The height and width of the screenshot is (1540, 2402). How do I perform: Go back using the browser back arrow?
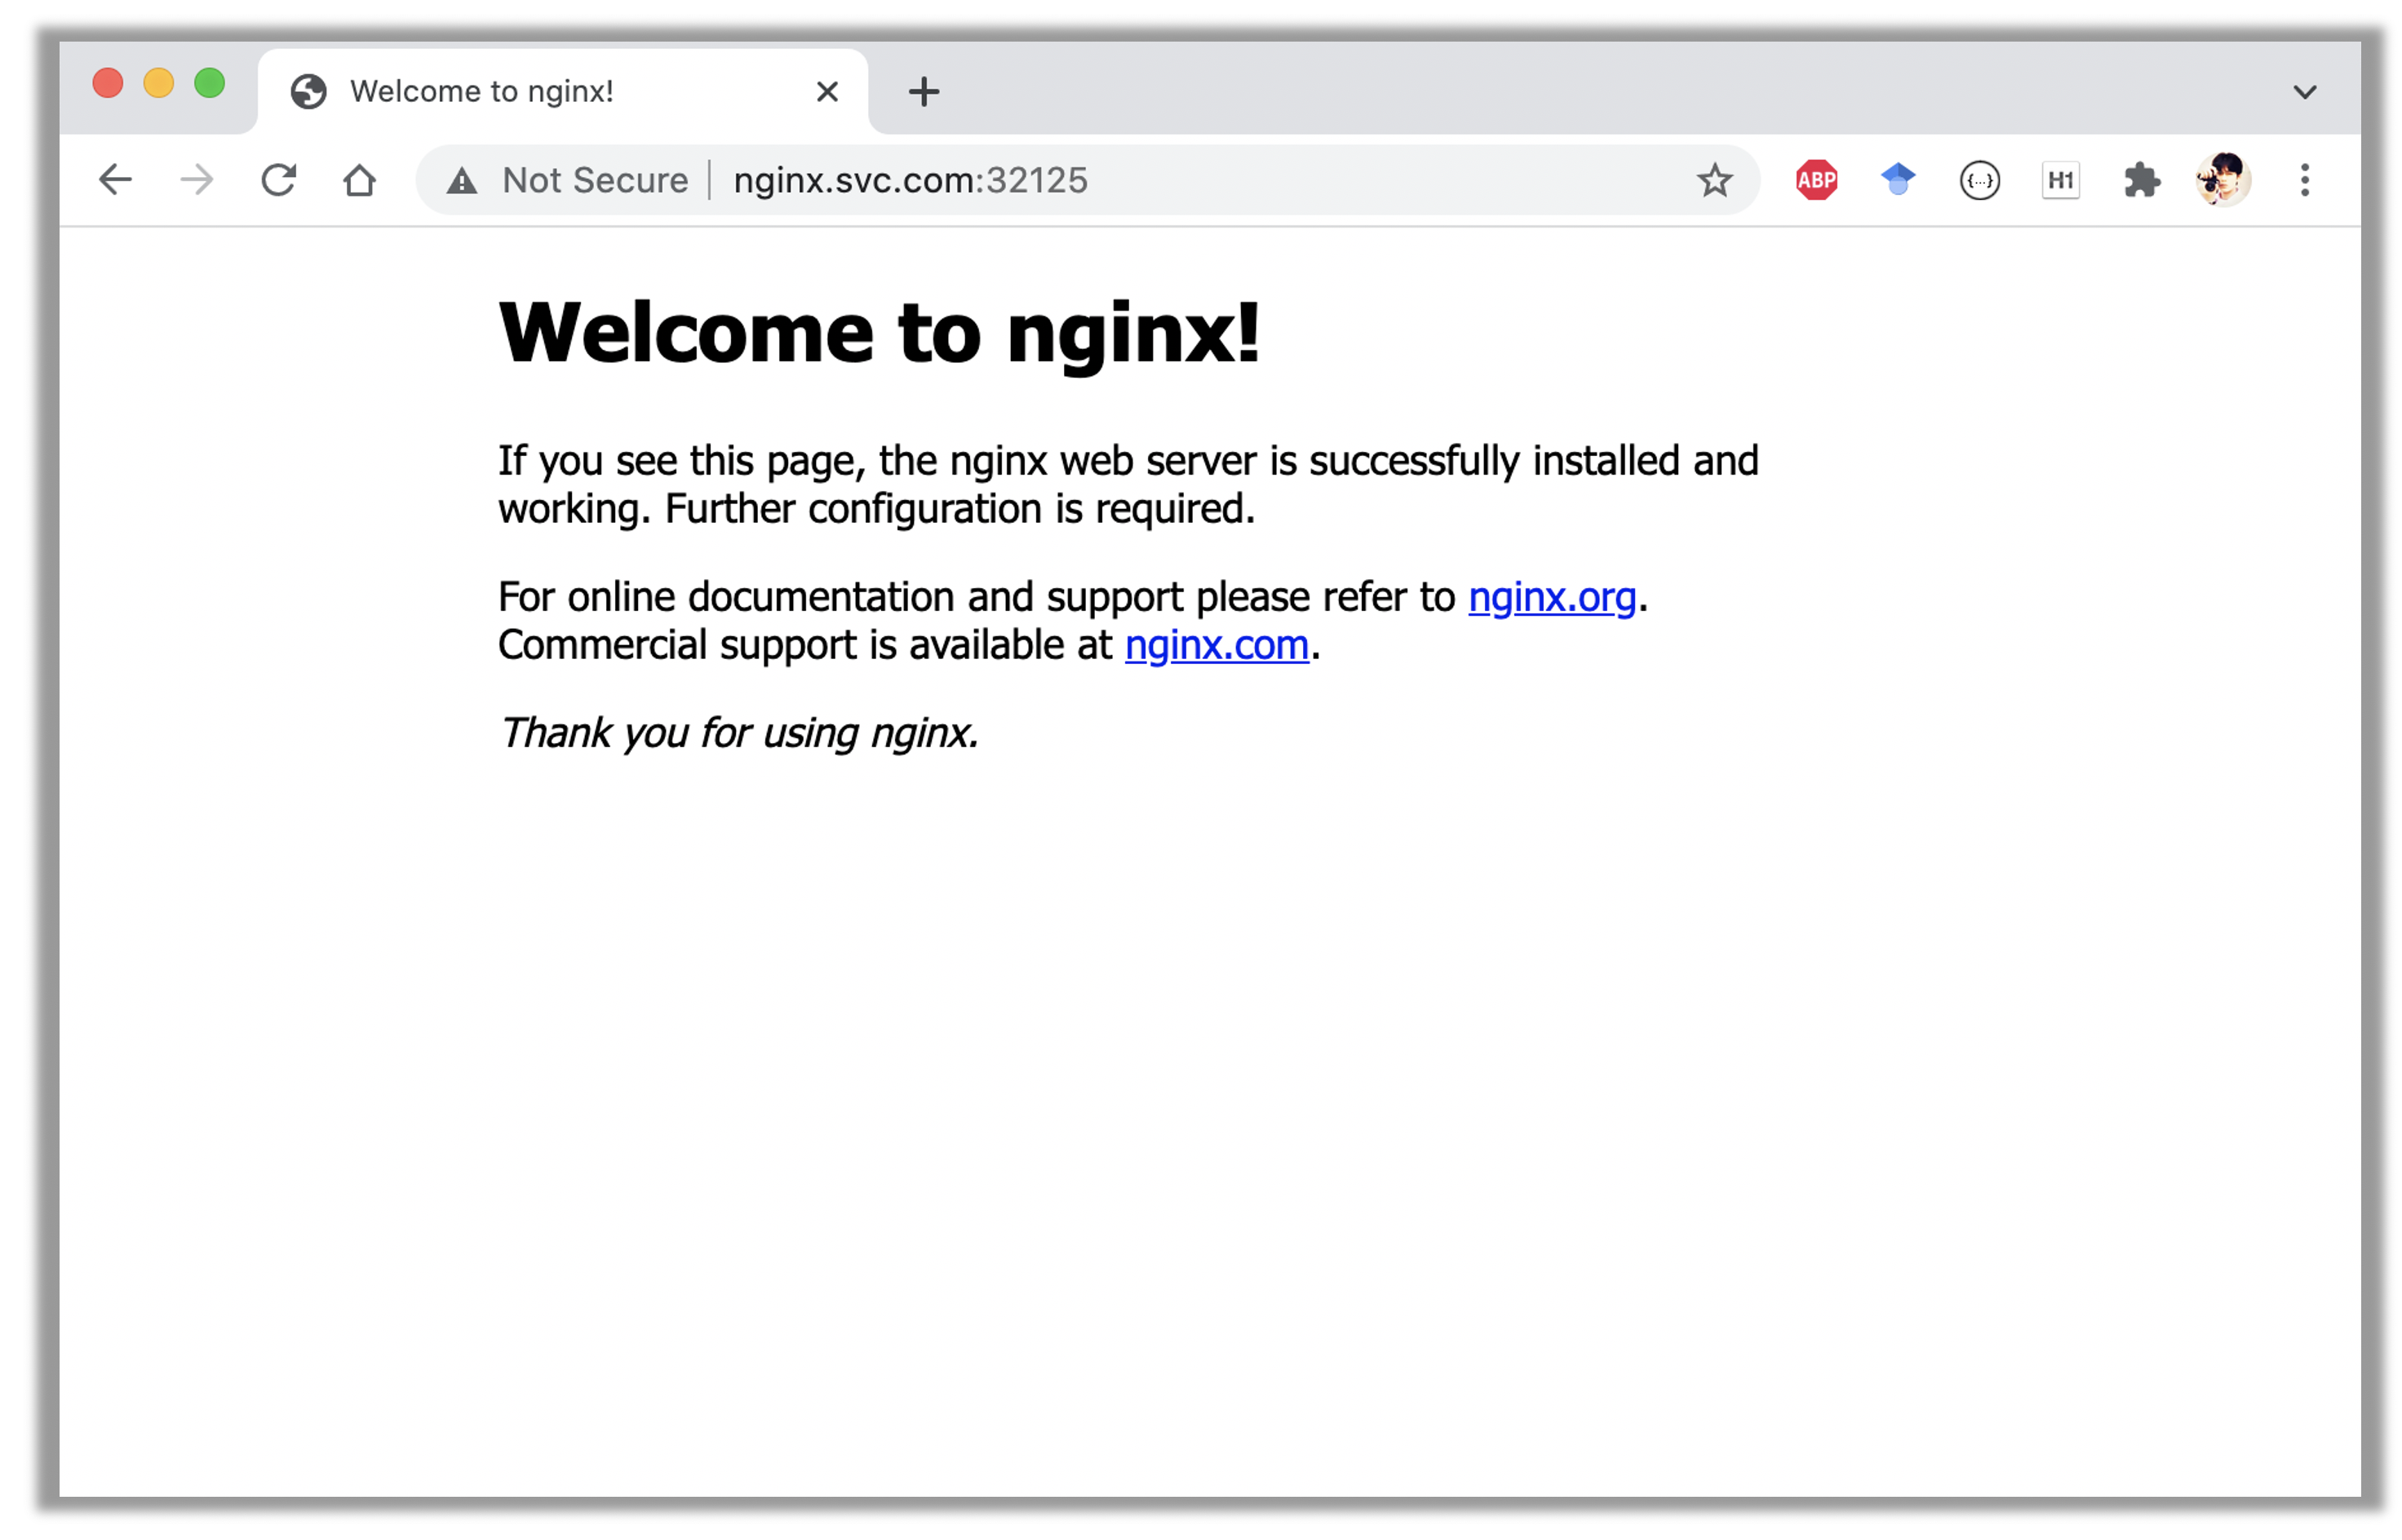(x=116, y=180)
